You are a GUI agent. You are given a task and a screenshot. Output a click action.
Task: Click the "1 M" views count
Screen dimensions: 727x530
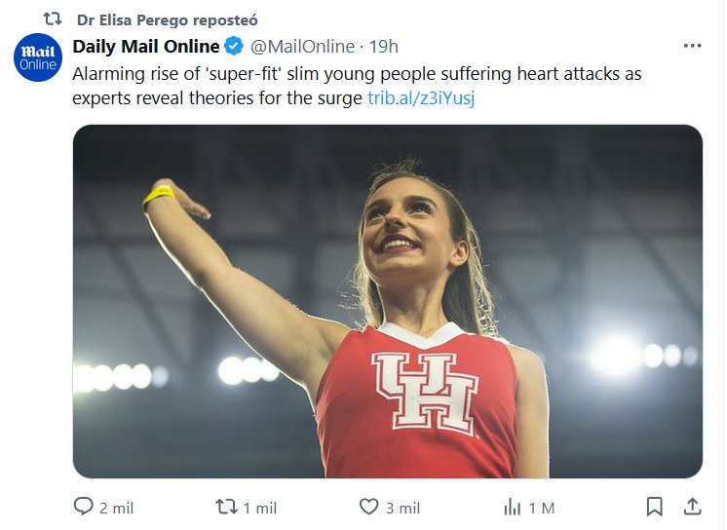pyautogui.click(x=542, y=508)
